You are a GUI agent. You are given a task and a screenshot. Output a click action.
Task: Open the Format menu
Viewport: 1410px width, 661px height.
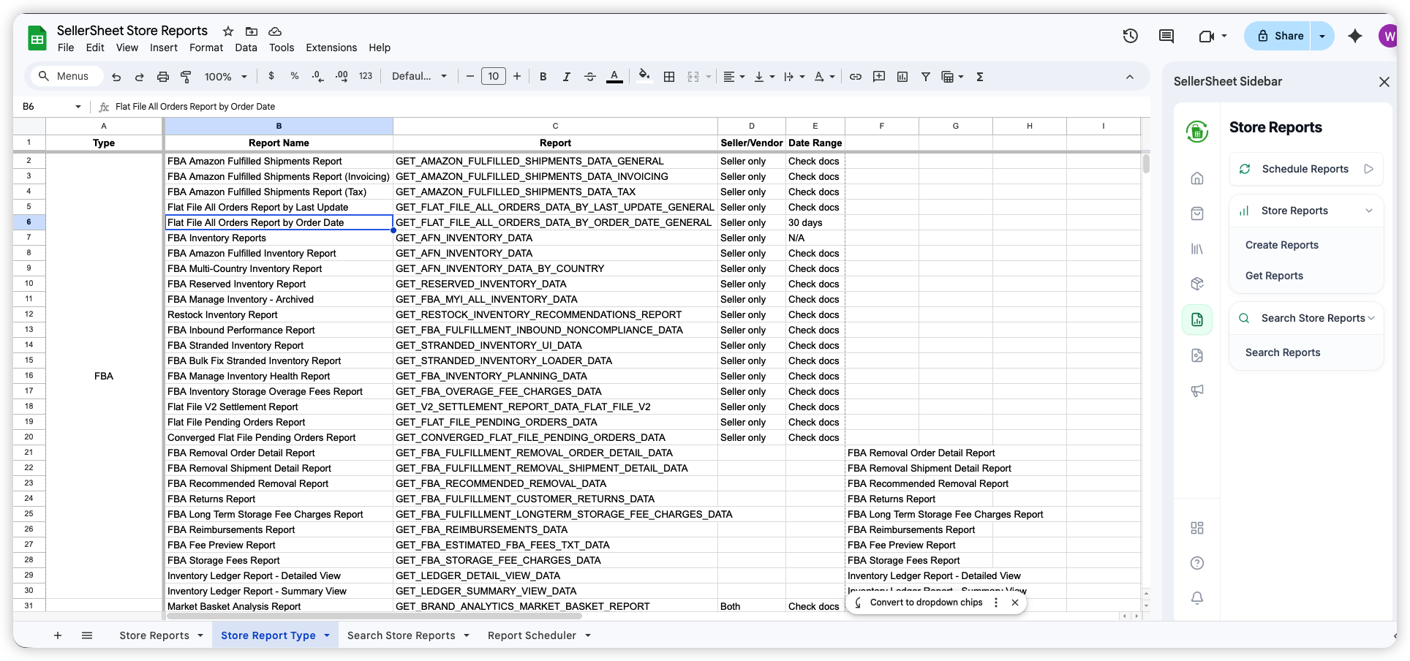click(206, 48)
